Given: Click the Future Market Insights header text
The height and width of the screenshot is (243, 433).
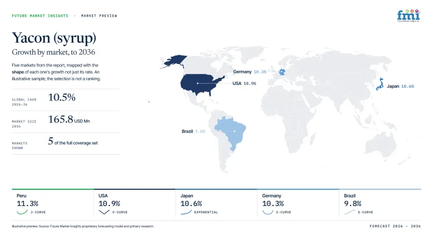Looking at the screenshot, I should 40,16.
